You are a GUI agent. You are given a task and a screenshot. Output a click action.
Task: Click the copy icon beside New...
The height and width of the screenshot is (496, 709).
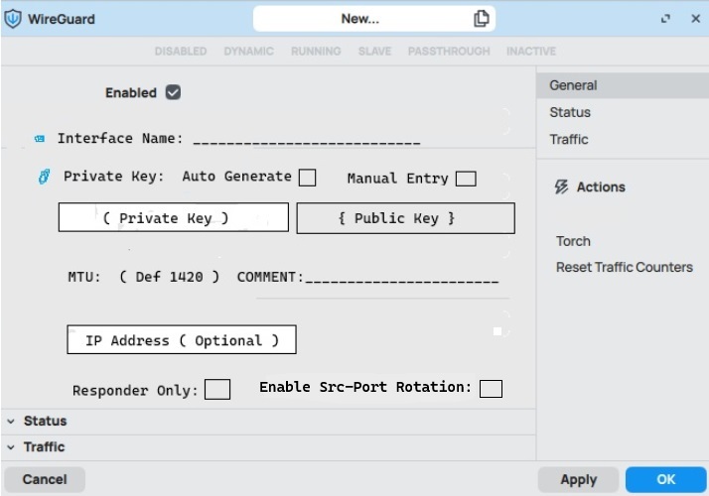481,19
